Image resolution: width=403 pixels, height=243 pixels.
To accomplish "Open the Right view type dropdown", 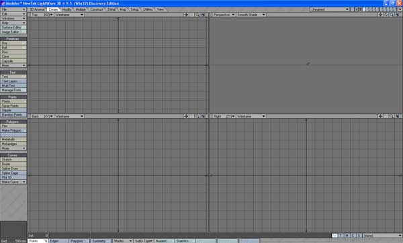I will (x=224, y=116).
